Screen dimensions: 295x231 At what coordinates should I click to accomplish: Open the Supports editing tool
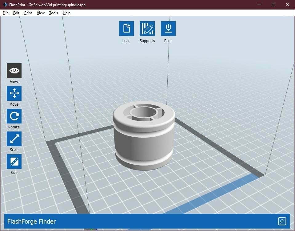pos(147,29)
